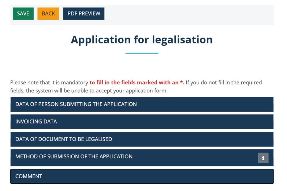Click the Application for legalisation heading
Viewport: 287px width, 191px height.
(142, 40)
